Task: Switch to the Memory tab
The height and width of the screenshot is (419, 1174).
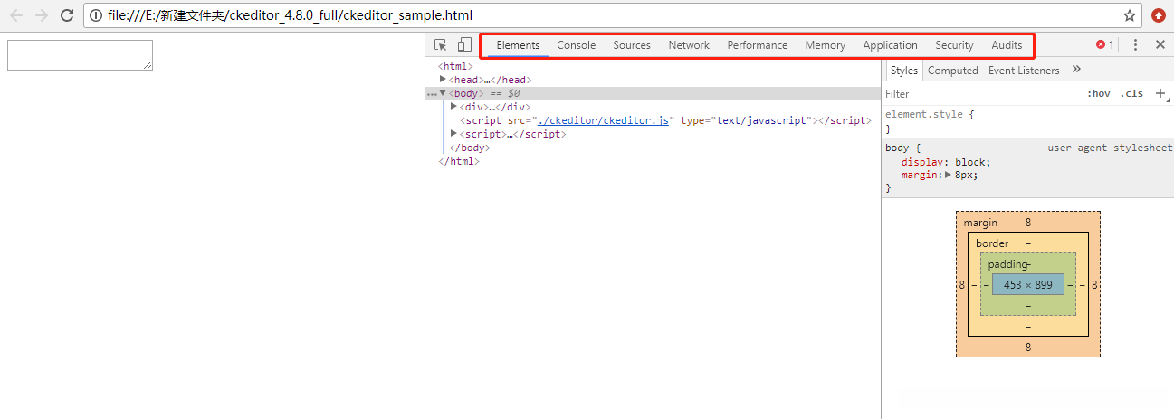Action: tap(826, 45)
